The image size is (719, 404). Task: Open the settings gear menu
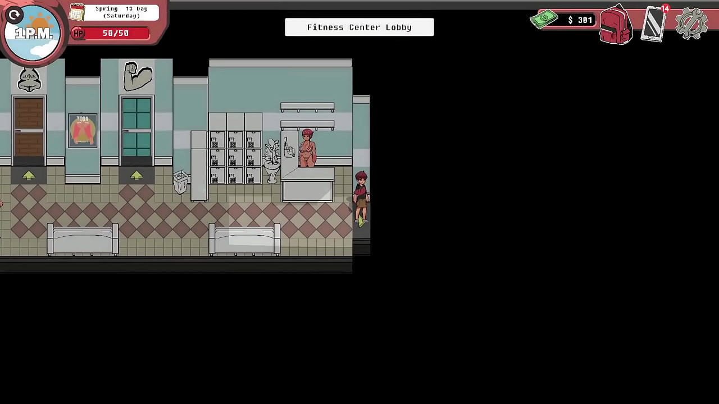691,24
